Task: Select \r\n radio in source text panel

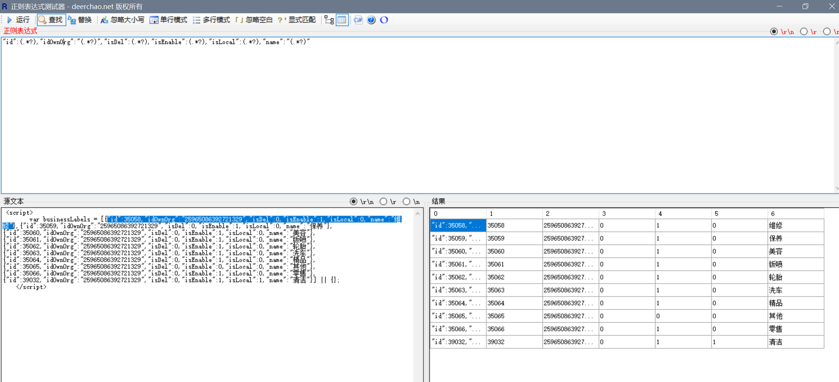Action: click(362, 202)
